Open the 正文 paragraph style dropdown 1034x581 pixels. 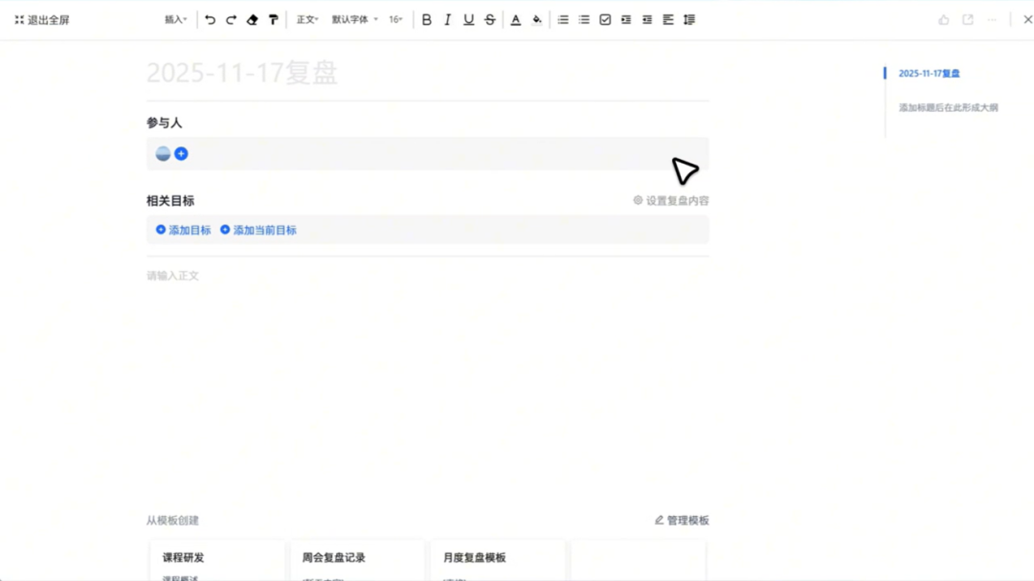(307, 20)
